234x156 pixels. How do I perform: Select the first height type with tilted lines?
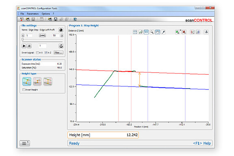[27, 82]
